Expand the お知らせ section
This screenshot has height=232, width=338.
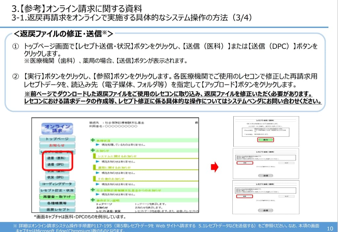click(92, 150)
